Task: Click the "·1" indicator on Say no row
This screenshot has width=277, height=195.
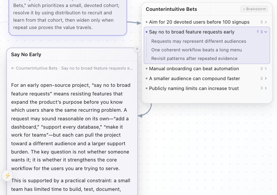Action: click(x=257, y=32)
